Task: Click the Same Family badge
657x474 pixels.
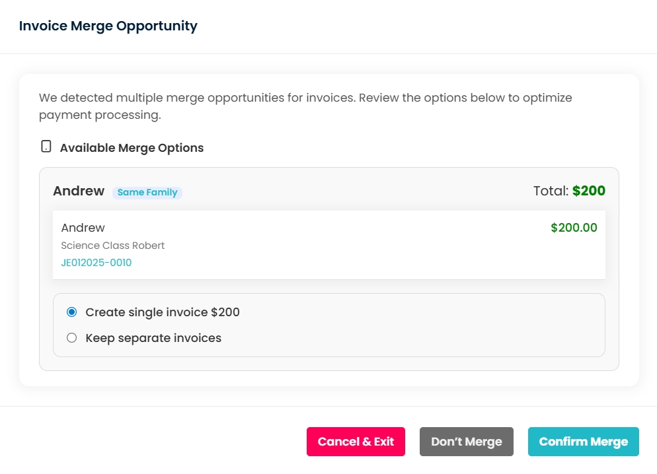Action: click(147, 193)
